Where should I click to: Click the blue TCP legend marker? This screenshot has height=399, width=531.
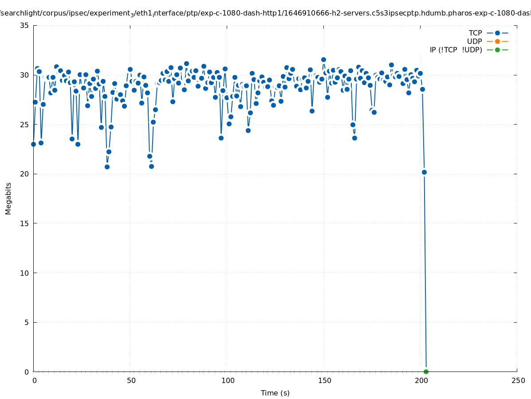pyautogui.click(x=497, y=33)
